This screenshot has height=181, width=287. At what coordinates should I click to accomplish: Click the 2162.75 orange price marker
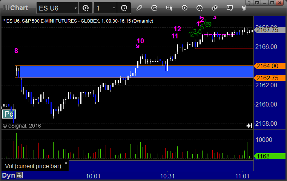tap(269, 78)
